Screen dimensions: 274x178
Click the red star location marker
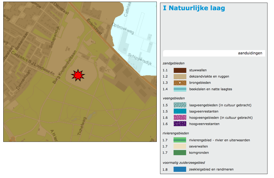point(78,75)
